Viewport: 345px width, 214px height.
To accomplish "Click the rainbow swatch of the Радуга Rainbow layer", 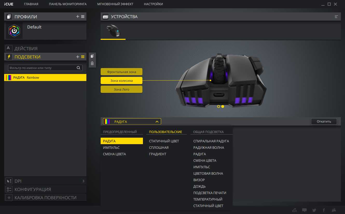I will [x=9, y=78].
